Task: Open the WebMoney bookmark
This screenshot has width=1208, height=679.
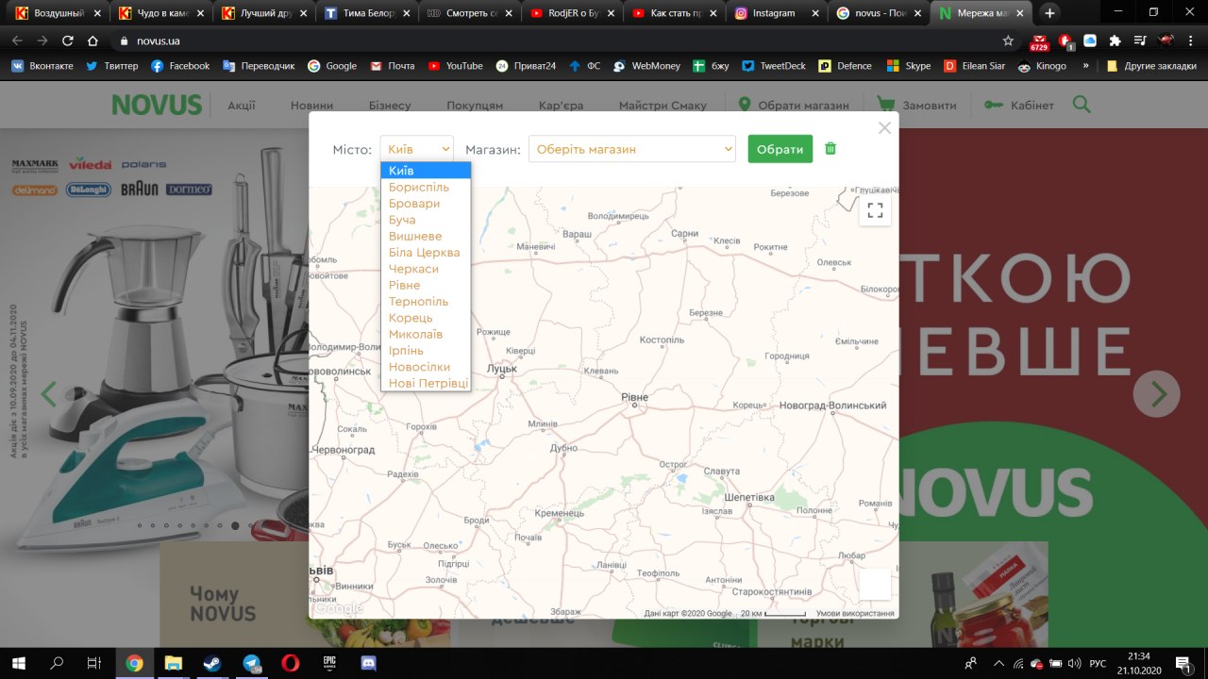Action: [x=646, y=66]
